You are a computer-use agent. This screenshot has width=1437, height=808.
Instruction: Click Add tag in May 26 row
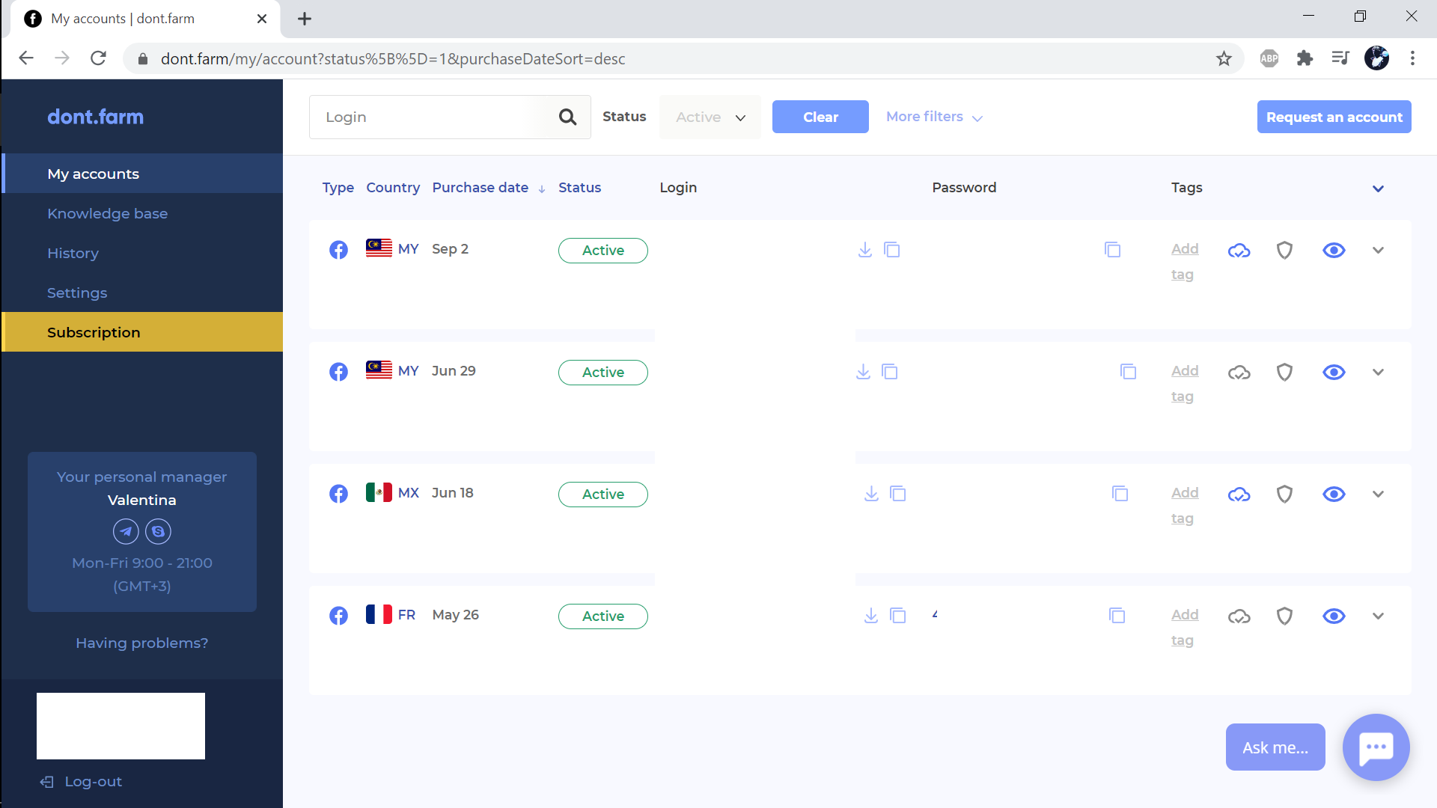(x=1185, y=627)
